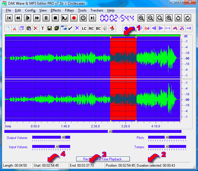Click the blue arrows window icon

[x=63, y=28]
